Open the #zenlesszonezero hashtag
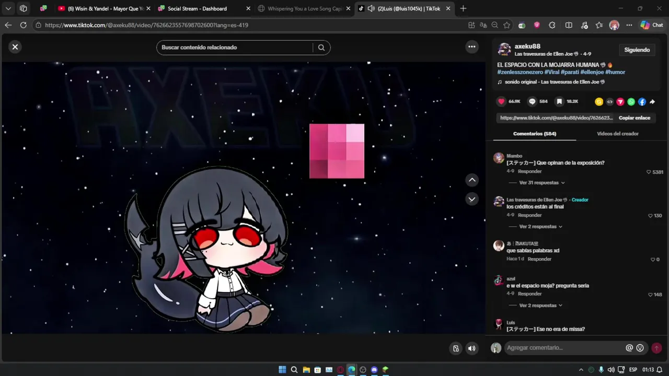Screen dimensions: 669x376 [520, 72]
